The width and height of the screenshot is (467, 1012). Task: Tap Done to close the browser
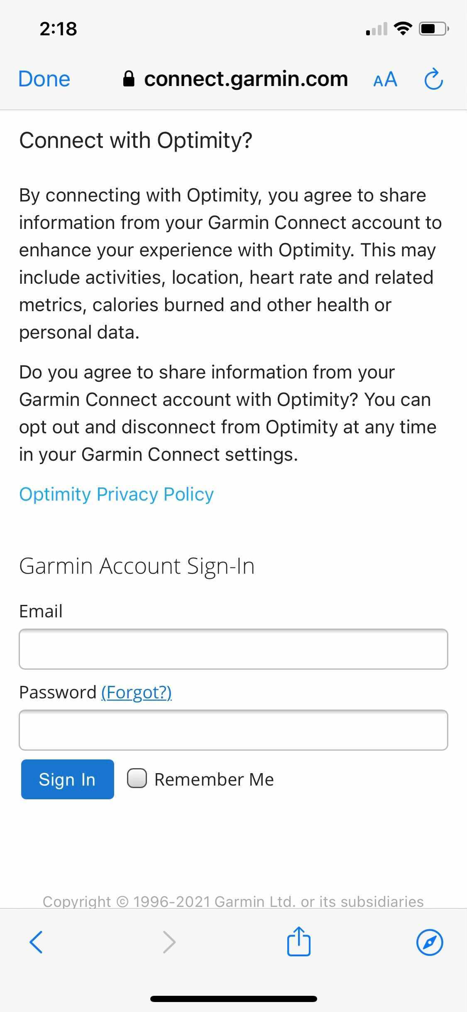pyautogui.click(x=44, y=79)
